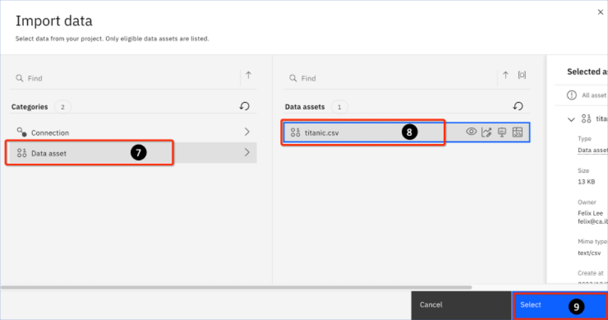Click the horizontal scrollbar at dialog bottom
Viewport: 608px width, 320px height.
[x=235, y=288]
